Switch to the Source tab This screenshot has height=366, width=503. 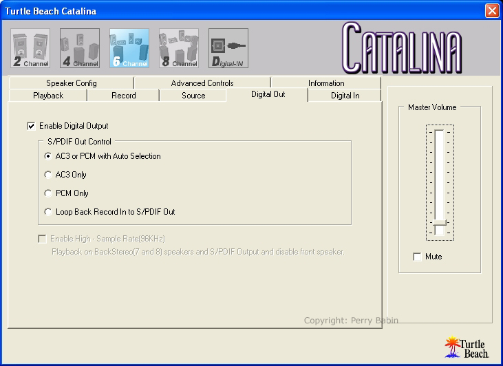(193, 96)
